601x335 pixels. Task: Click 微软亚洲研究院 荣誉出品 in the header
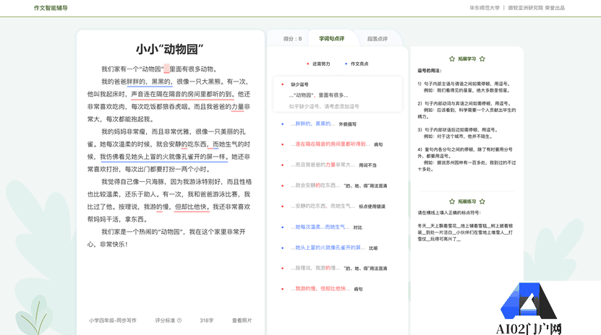tap(536, 8)
